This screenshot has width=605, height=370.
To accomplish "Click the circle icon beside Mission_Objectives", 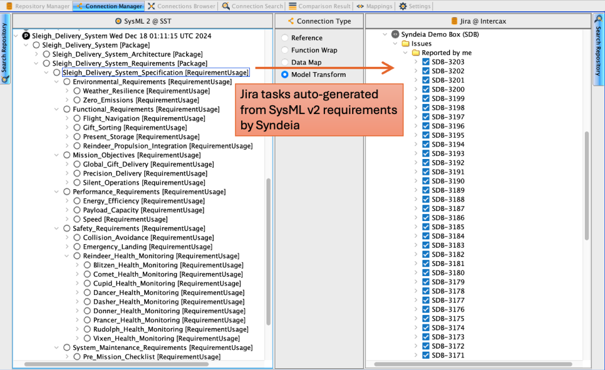I will [x=67, y=155].
